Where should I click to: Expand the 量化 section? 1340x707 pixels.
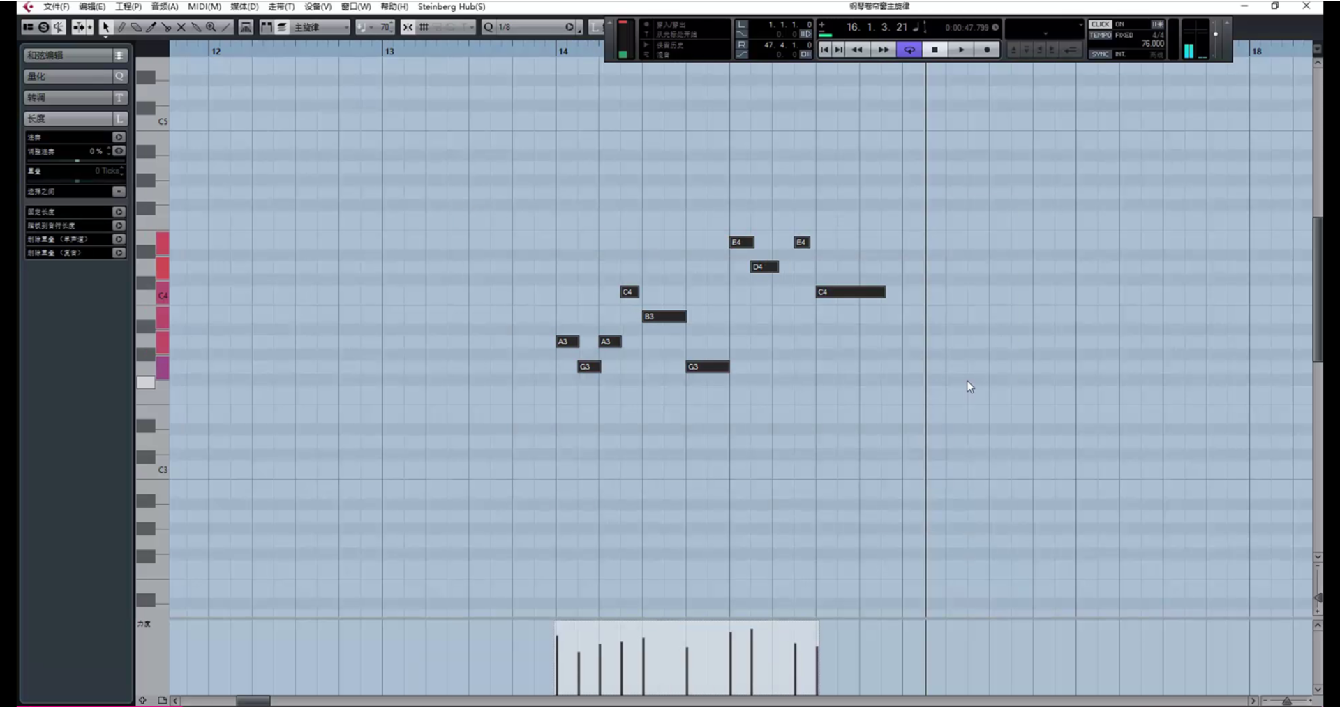[x=76, y=76]
